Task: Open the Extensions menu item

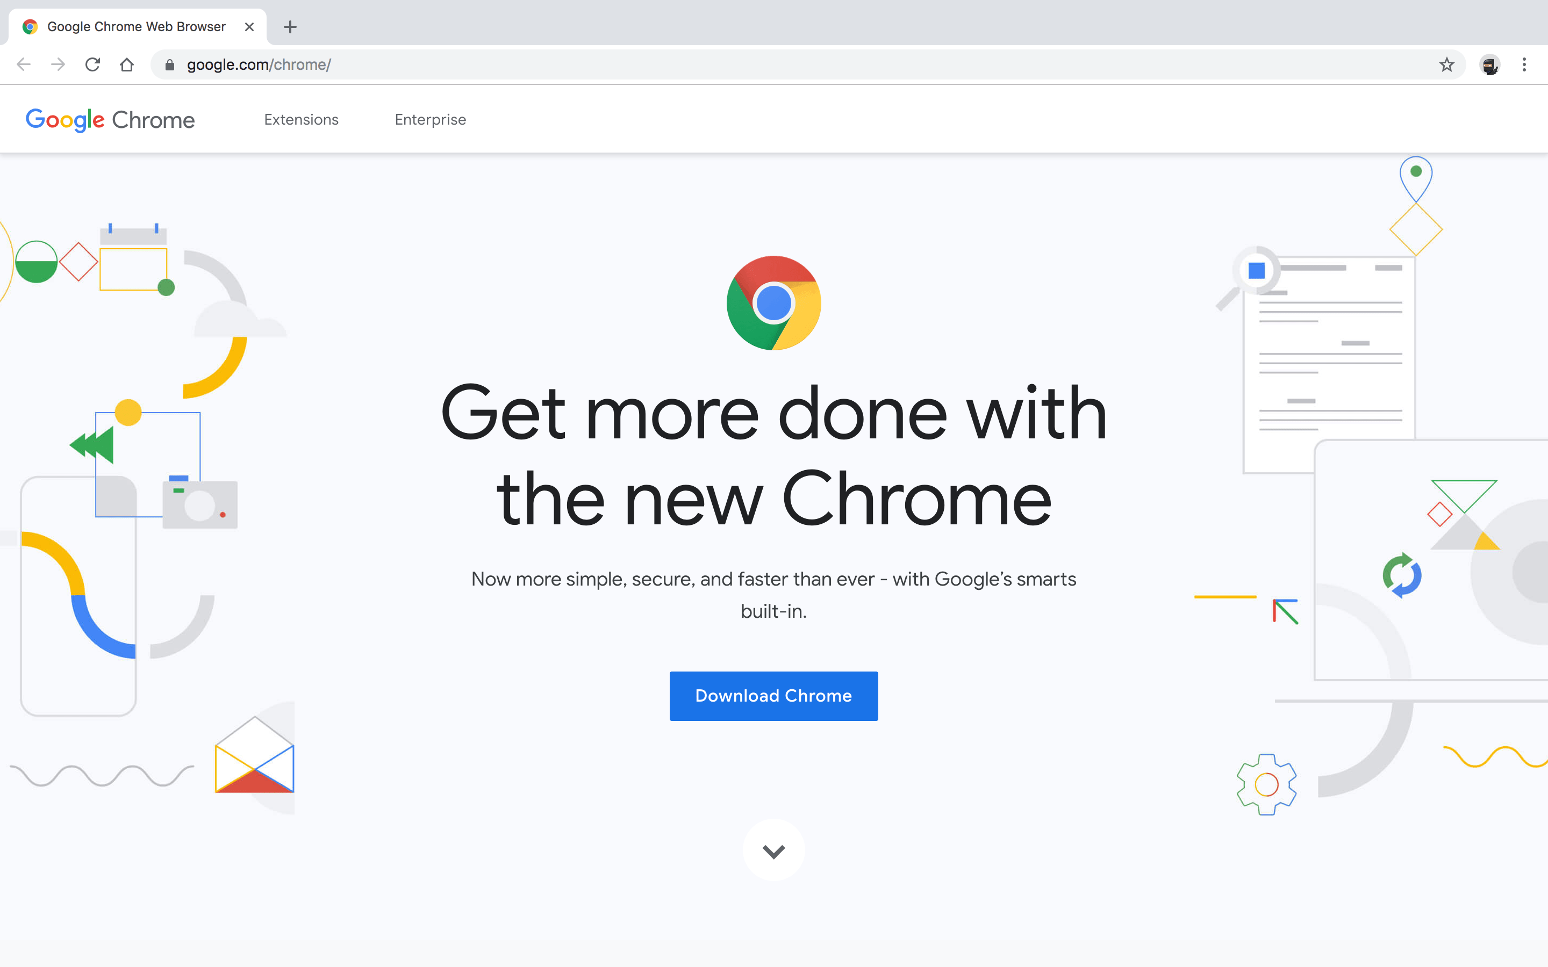Action: 301,119
